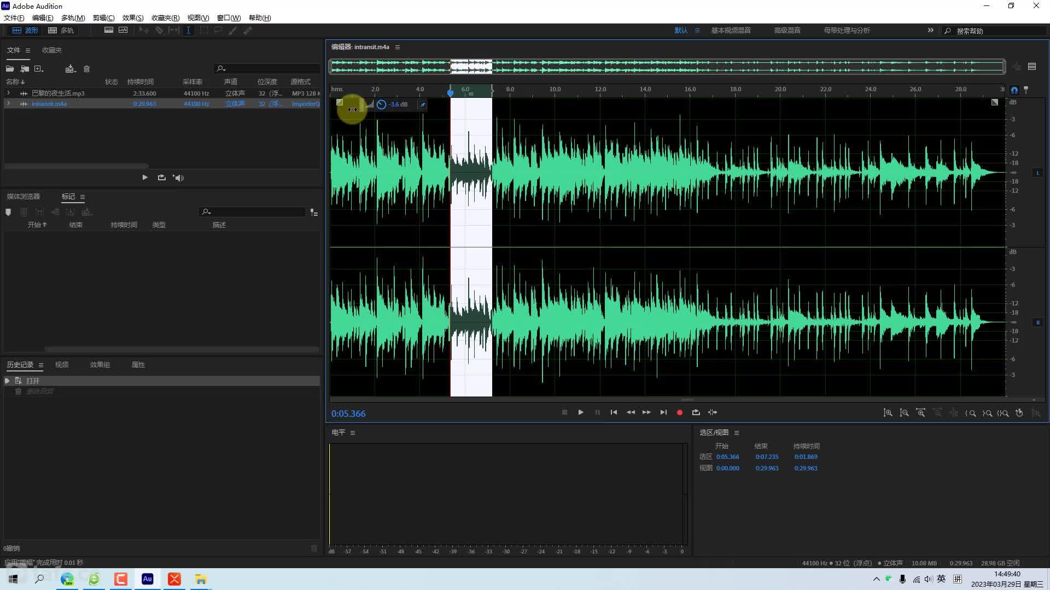The image size is (1050, 590).
Task: Open the 多轨(M) menu
Action: [73, 18]
